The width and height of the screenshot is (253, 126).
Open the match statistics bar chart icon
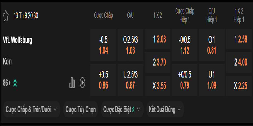tap(72, 83)
